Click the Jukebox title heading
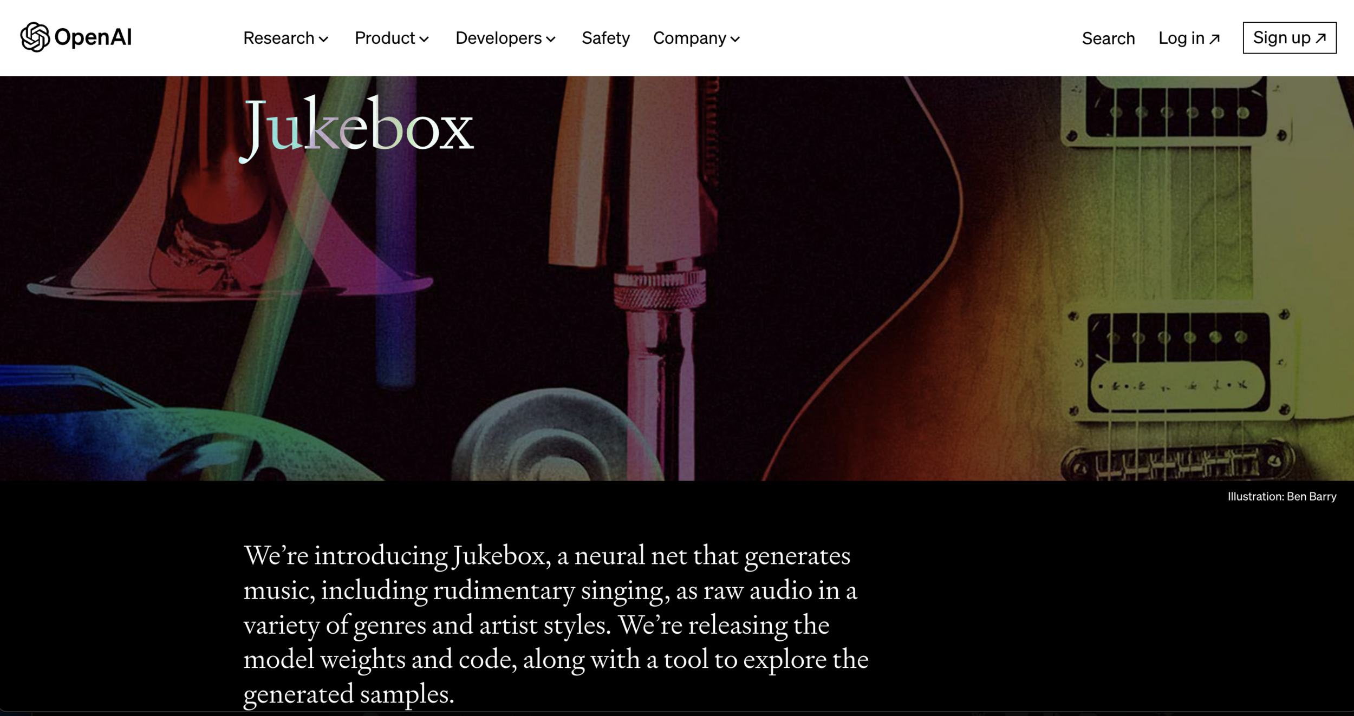 pyautogui.click(x=357, y=129)
